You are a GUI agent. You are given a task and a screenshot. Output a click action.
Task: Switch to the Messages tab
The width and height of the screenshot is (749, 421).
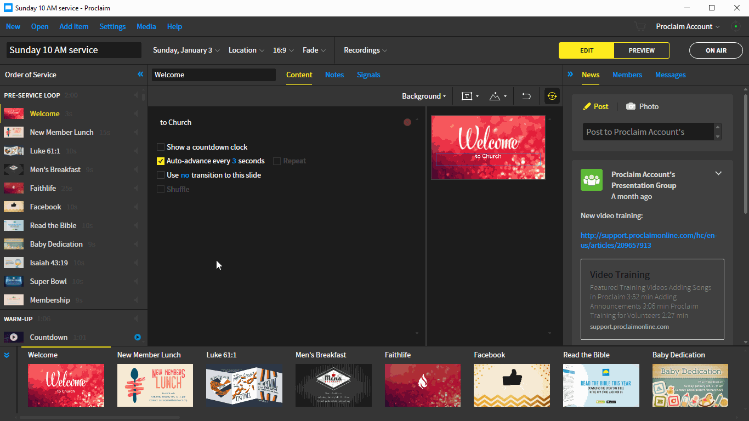coord(671,75)
